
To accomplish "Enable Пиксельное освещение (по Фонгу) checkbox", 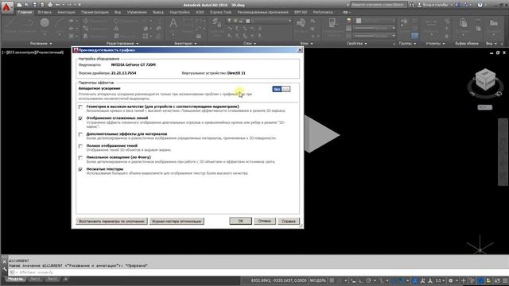I will pos(80,157).
